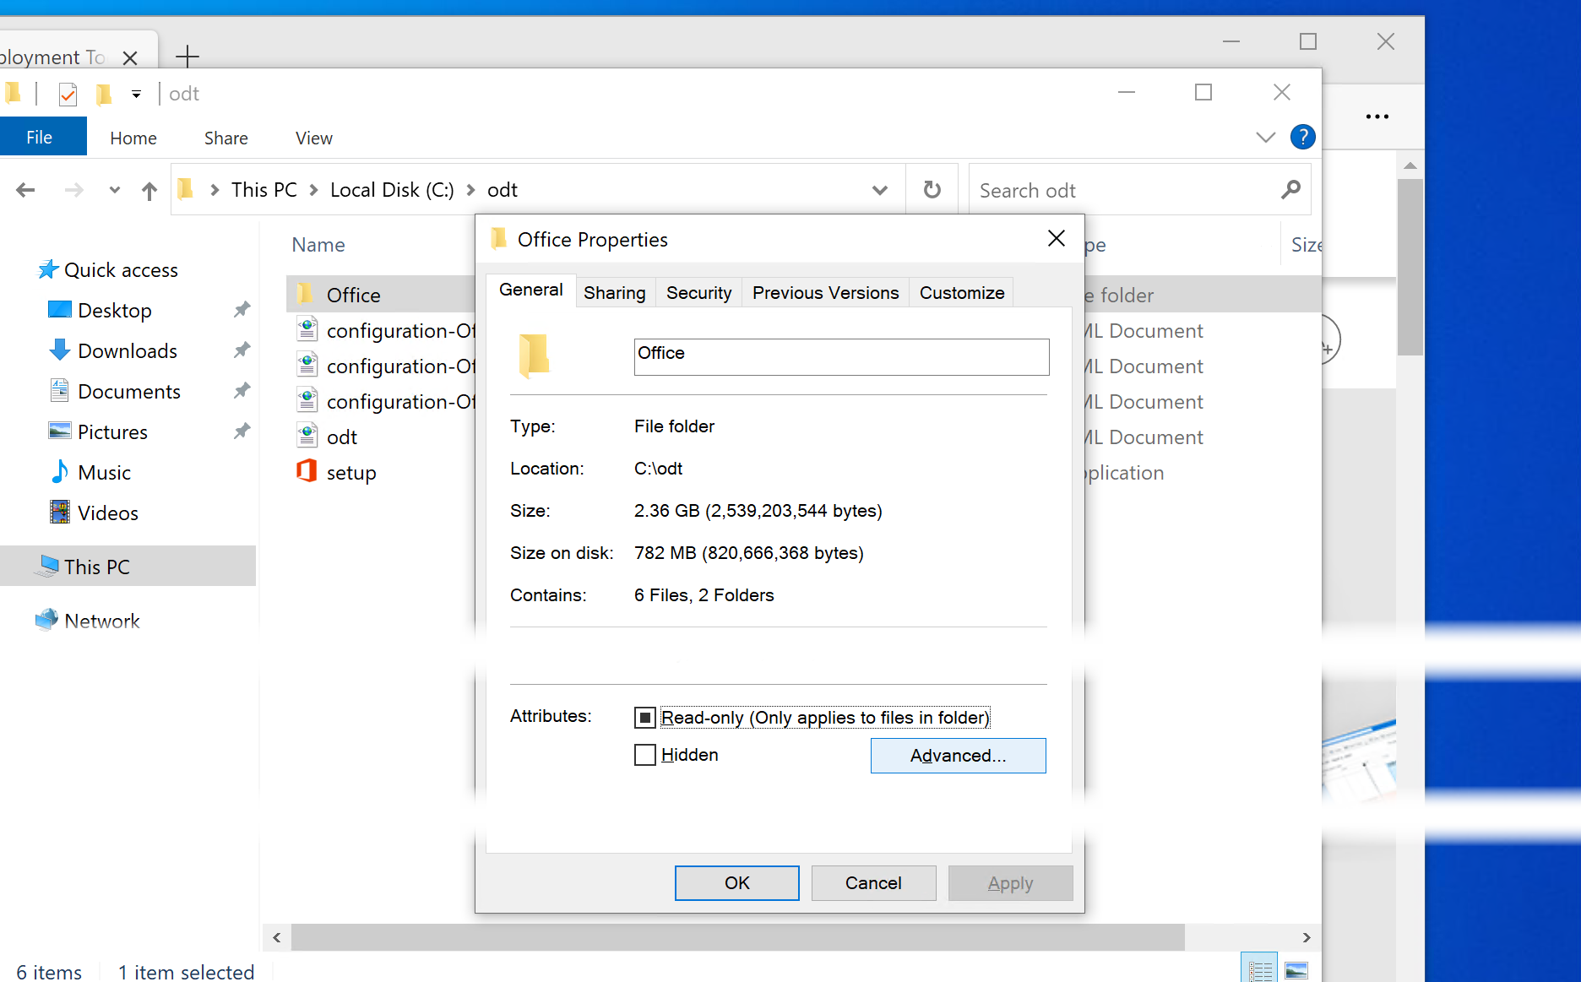The height and width of the screenshot is (982, 1581).
Task: Toggle the Read-only attribute checkbox
Action: (x=645, y=718)
